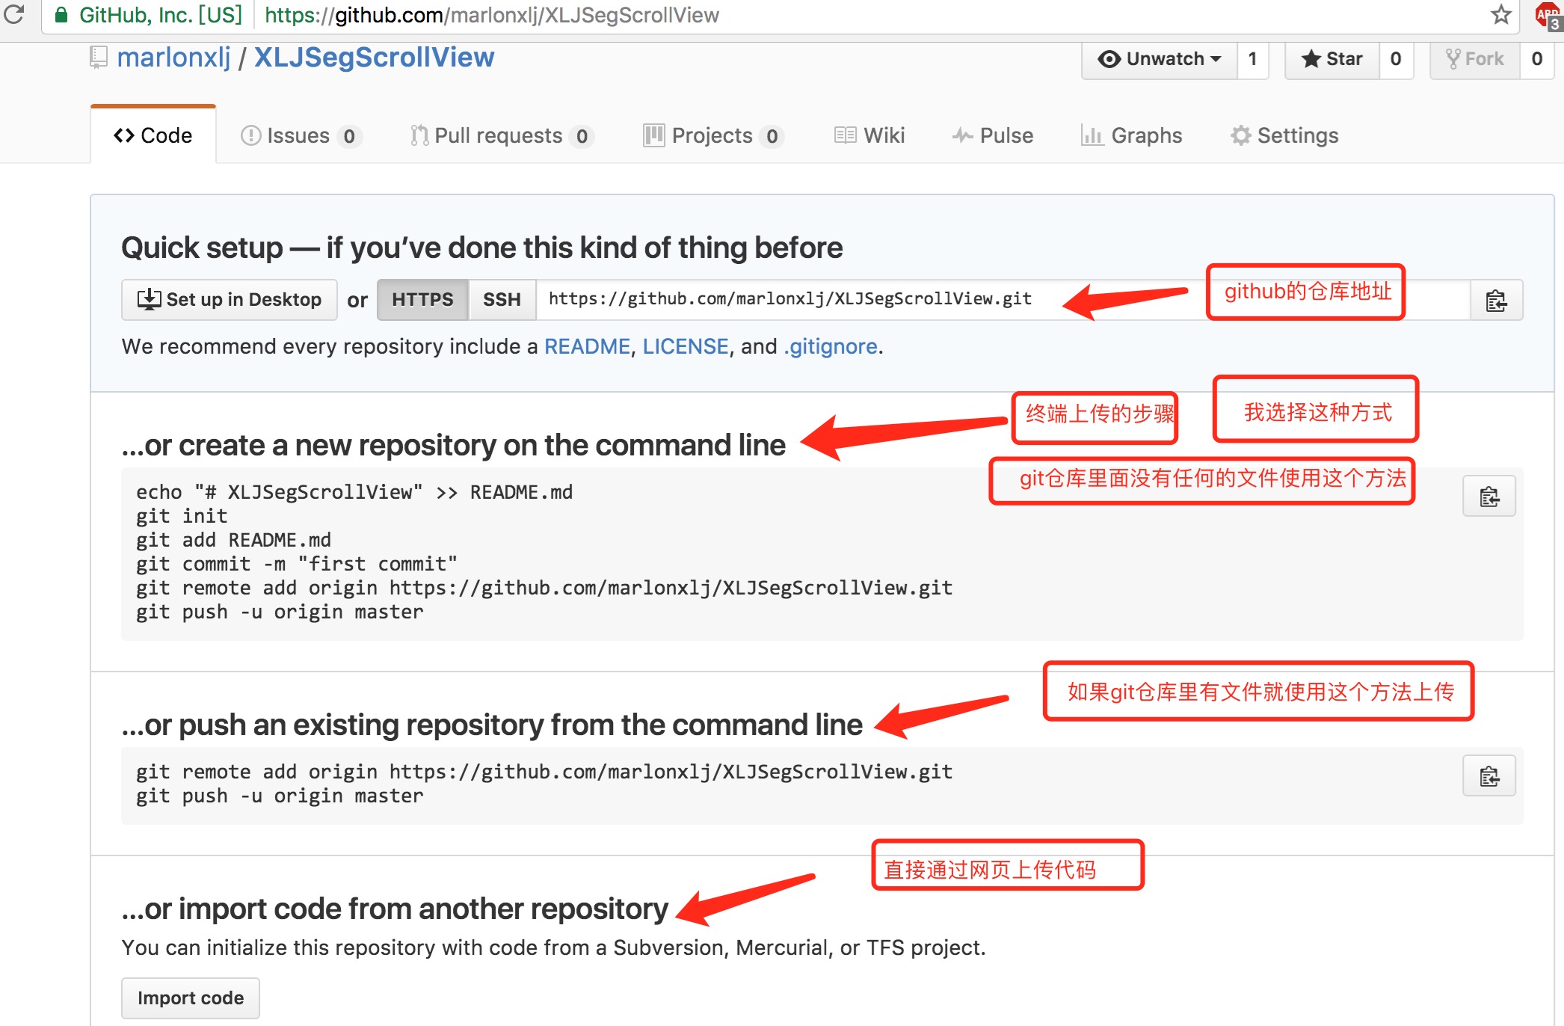View the Pulse tab
Viewport: 1564px width, 1026px height.
[992, 135]
